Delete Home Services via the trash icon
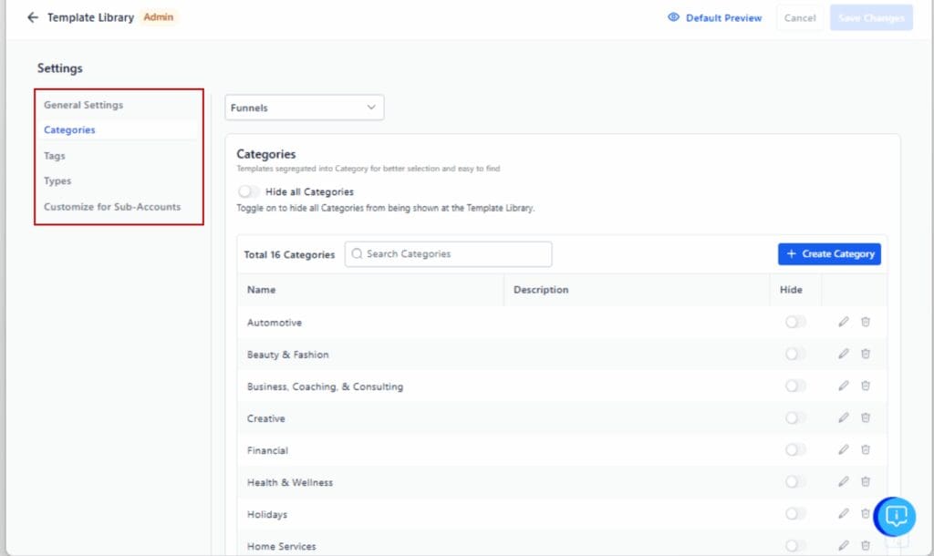 [866, 545]
